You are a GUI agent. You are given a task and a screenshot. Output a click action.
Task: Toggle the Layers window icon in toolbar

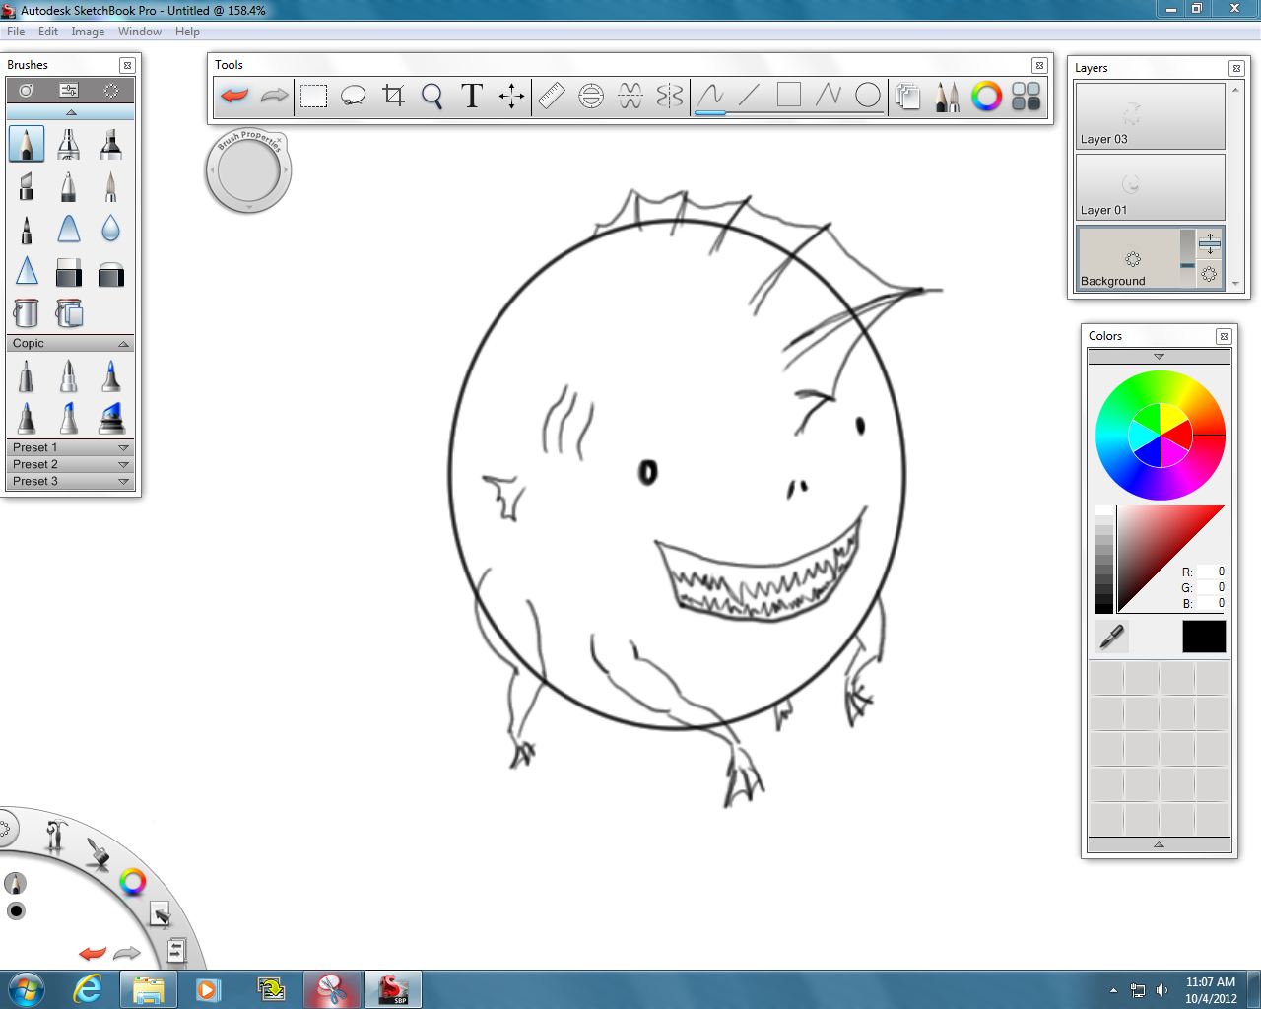coord(907,96)
